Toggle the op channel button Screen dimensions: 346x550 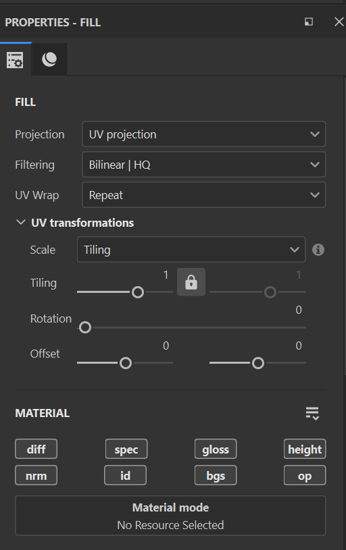click(x=305, y=475)
